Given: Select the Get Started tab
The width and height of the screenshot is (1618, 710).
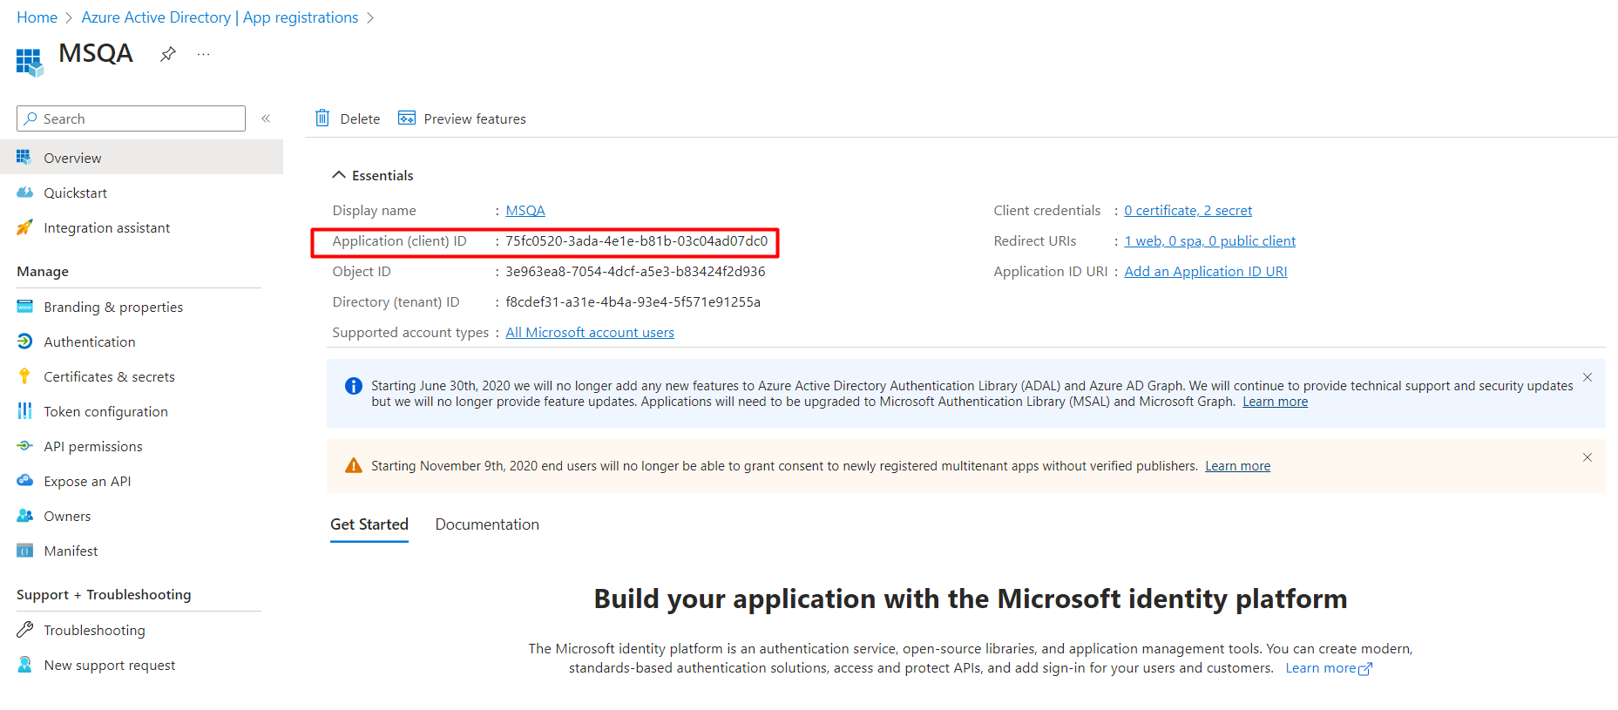Looking at the screenshot, I should click(369, 524).
